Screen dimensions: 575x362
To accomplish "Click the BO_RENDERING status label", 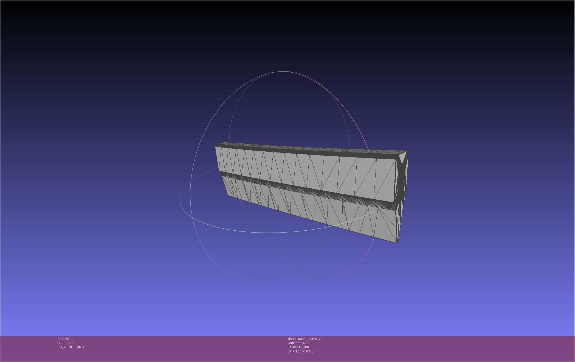I will pos(71,347).
